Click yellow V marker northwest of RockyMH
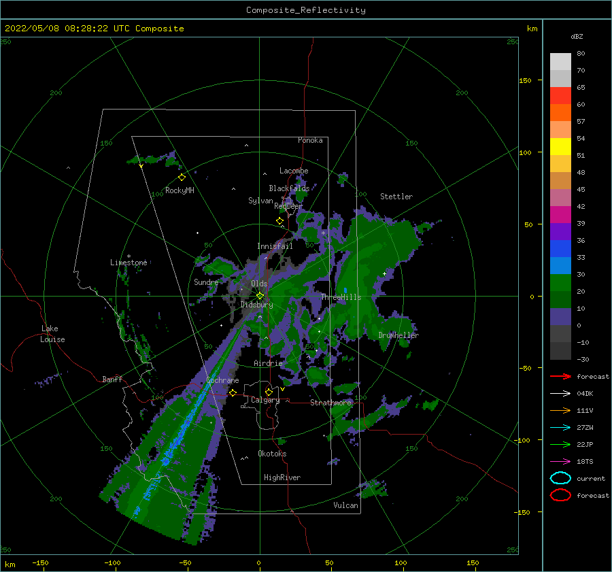This screenshot has height=572, width=612. point(141,166)
